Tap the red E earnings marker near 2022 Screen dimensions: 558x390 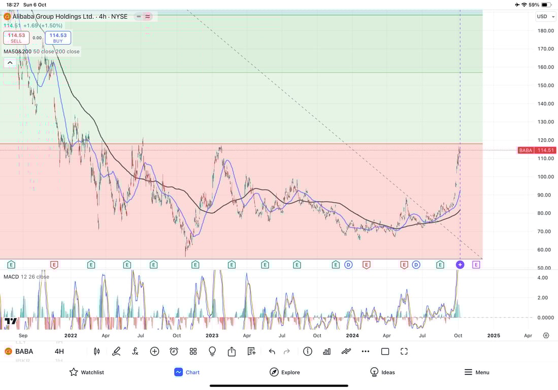[54, 265]
